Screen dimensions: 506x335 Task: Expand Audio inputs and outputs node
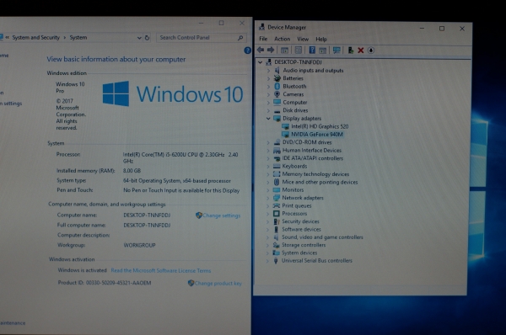pyautogui.click(x=268, y=70)
